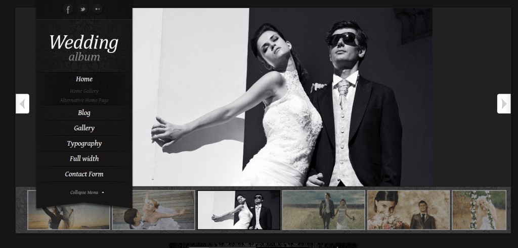Select the couple walking in field thumbnail
This screenshot has width=518, height=248.
tap(323, 210)
